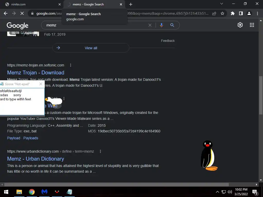This screenshot has height=197, width=263.
Task: Close the Goose Not-epad window
Action: (41, 84)
